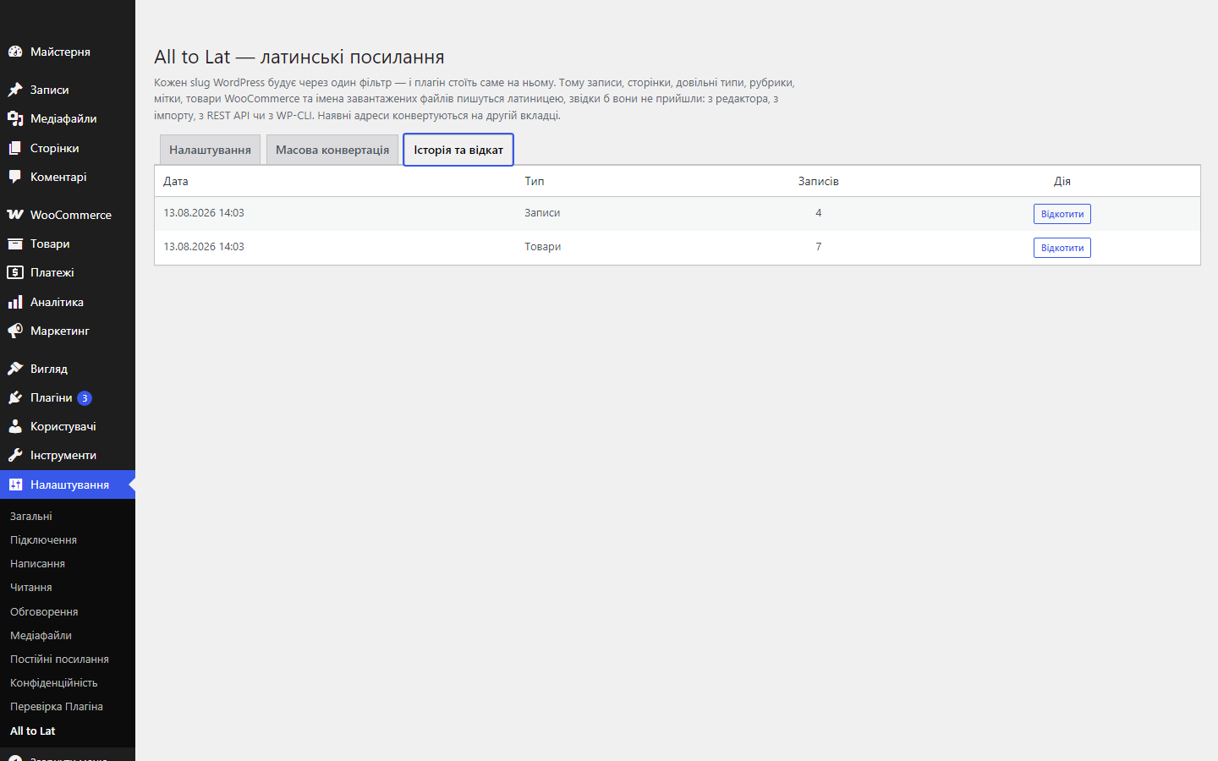Open Медіафайли in the settings submenu
The height and width of the screenshot is (761, 1218).
click(x=41, y=635)
